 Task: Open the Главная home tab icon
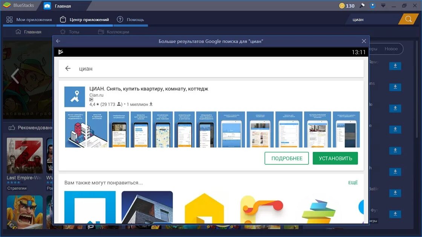(47, 6)
